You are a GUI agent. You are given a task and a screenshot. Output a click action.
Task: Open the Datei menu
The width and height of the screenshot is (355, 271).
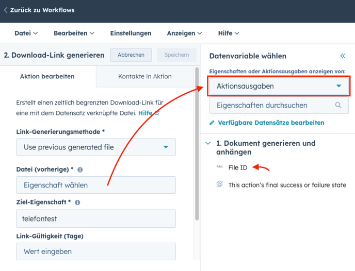pos(26,33)
